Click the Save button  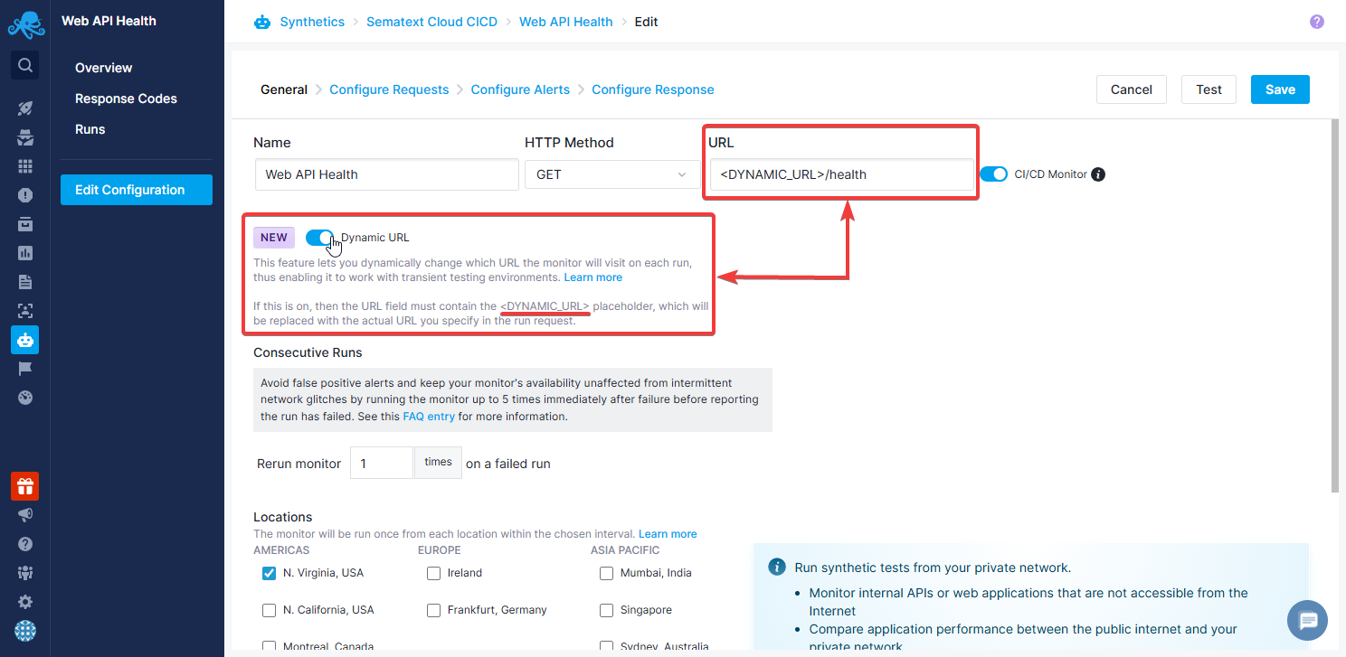pyautogui.click(x=1280, y=89)
